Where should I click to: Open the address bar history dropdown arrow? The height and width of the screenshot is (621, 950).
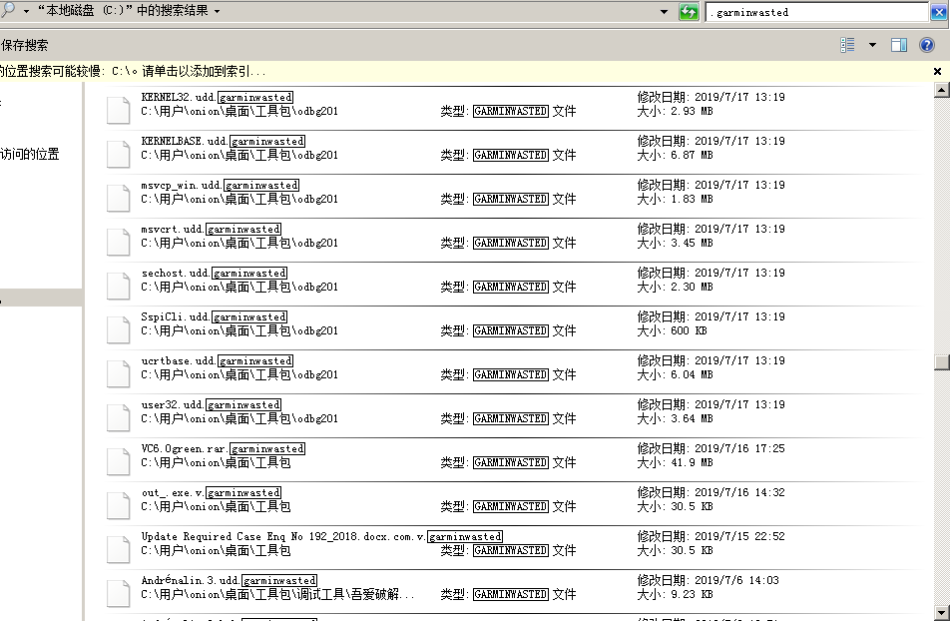[x=664, y=12]
